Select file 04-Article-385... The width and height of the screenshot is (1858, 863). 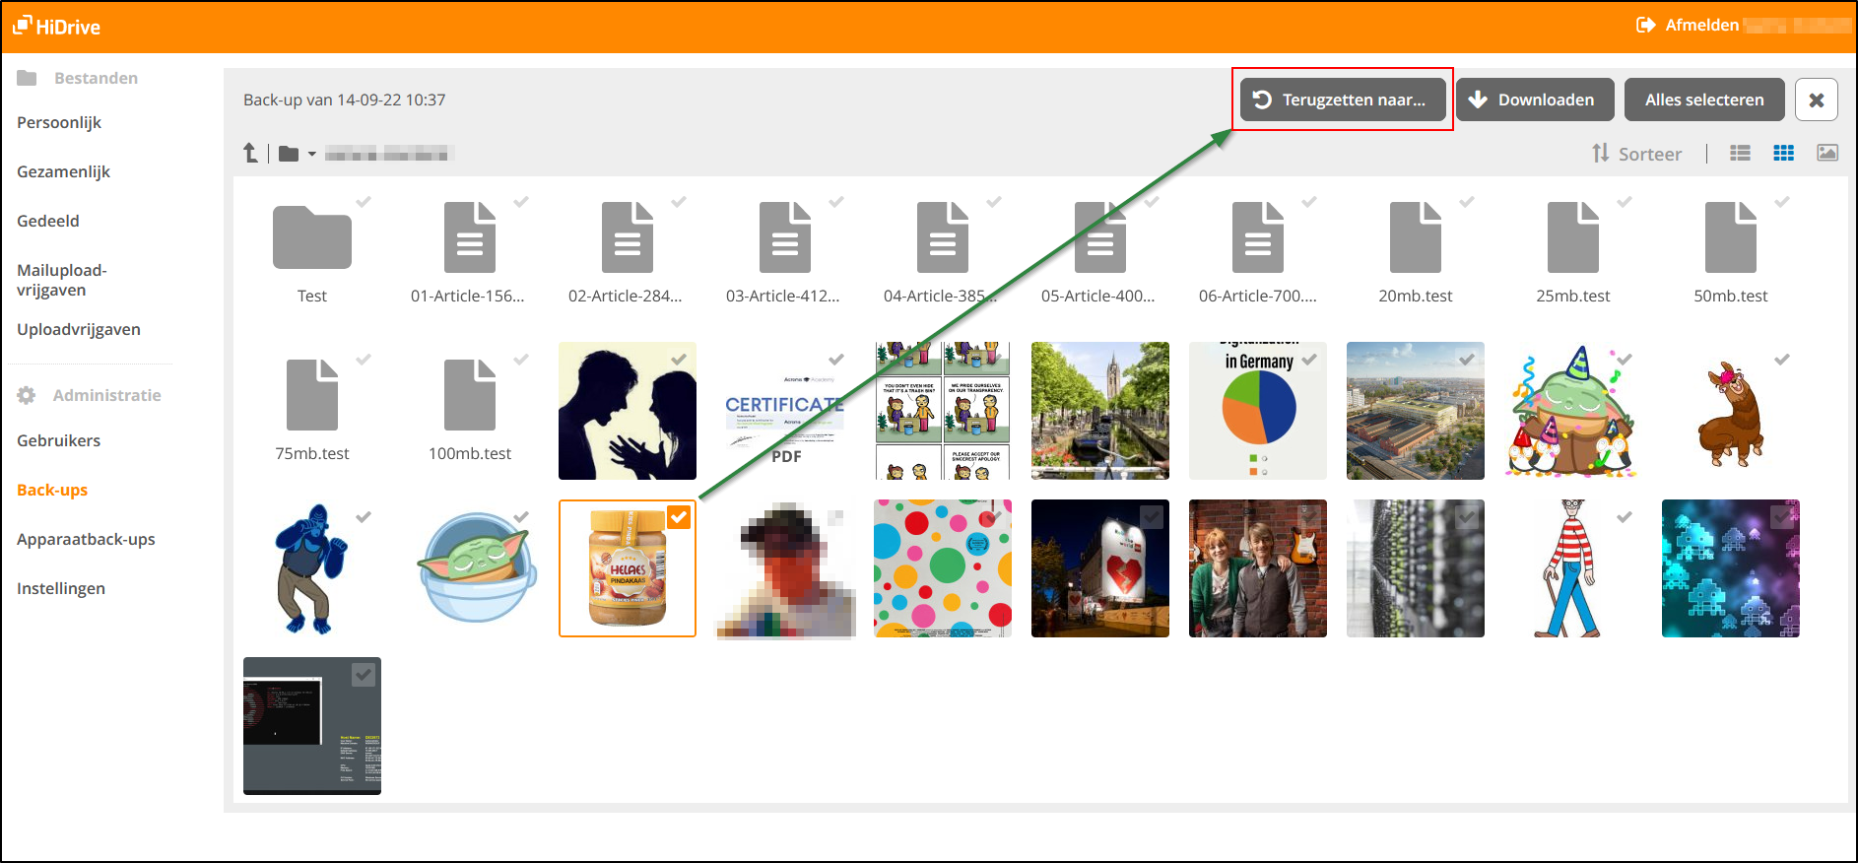click(943, 237)
